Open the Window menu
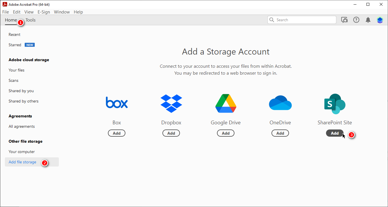388x207 pixels. click(x=62, y=12)
